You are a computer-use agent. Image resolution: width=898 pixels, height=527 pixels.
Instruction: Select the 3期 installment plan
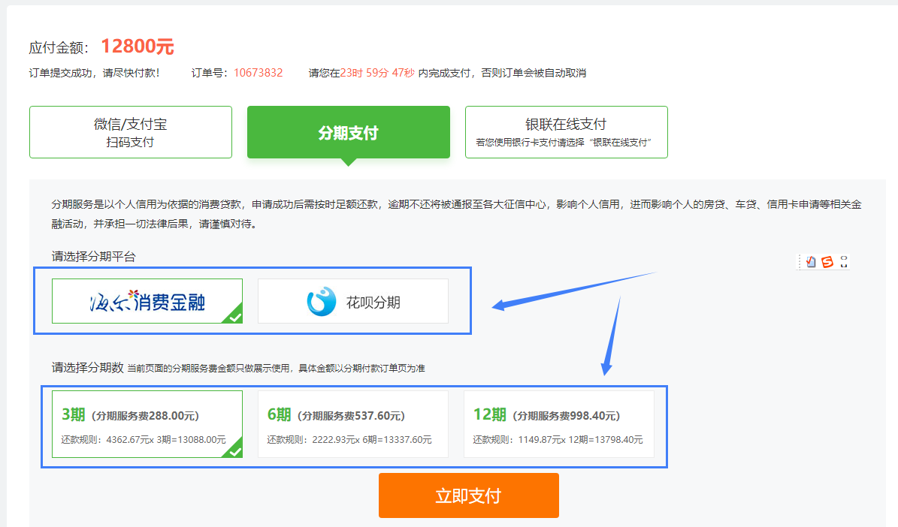point(147,424)
